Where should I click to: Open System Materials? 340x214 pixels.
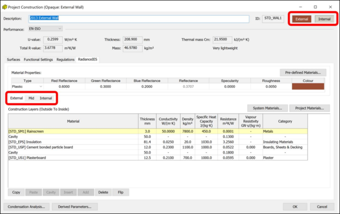tap(268, 108)
